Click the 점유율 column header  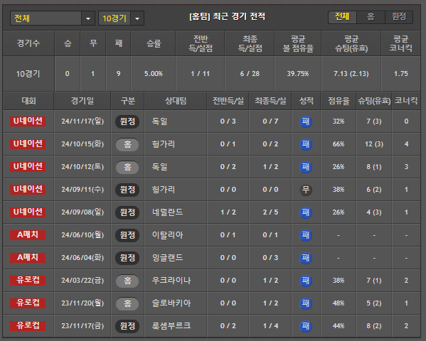click(x=339, y=101)
